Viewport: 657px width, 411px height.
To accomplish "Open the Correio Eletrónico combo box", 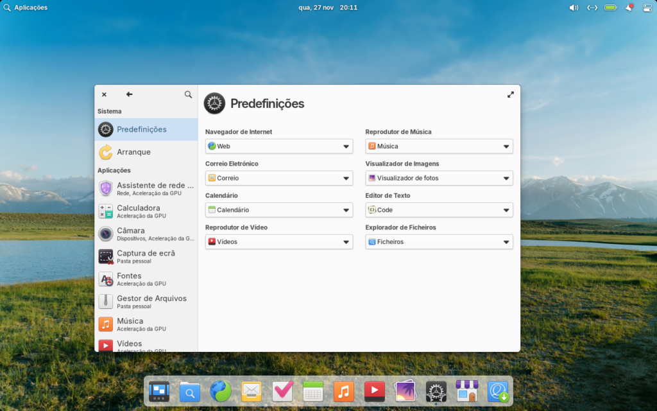I will click(279, 179).
